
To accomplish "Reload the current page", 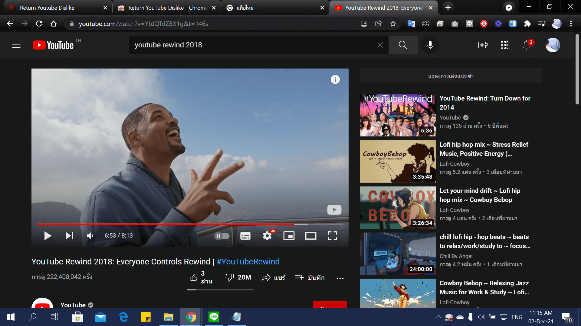I will [x=39, y=24].
